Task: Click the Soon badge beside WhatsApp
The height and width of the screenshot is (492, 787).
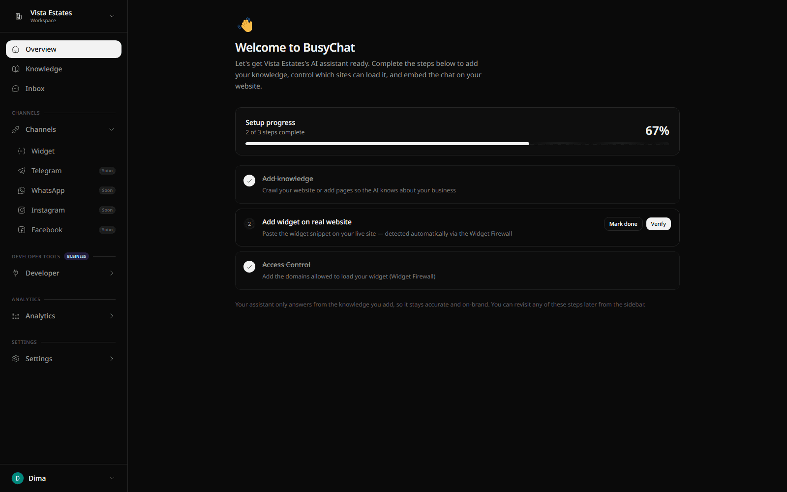Action: pyautogui.click(x=107, y=190)
